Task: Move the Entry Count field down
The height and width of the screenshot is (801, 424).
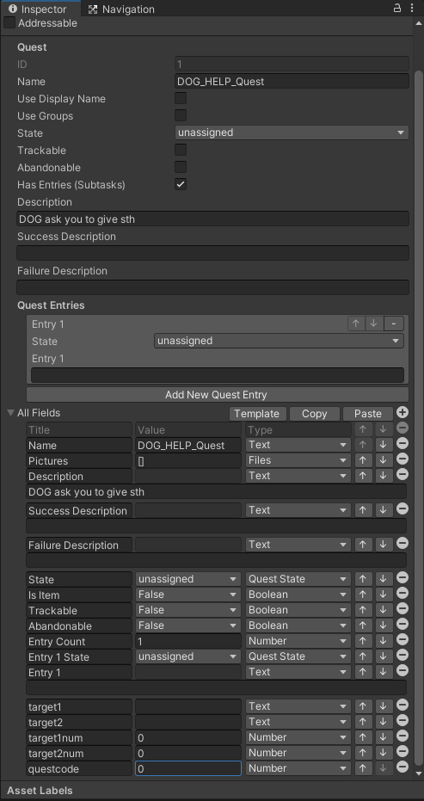Action: point(383,641)
